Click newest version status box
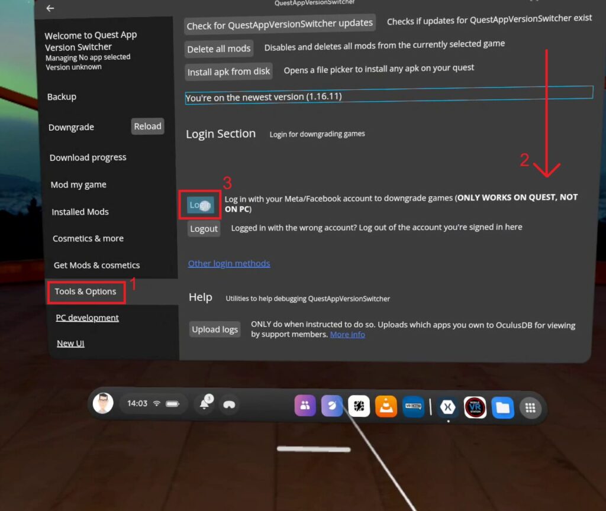606x511 pixels. tap(389, 95)
